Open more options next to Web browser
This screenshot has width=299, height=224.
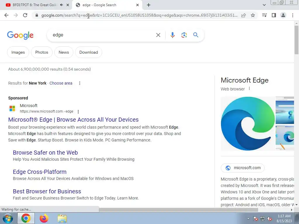(x=249, y=89)
